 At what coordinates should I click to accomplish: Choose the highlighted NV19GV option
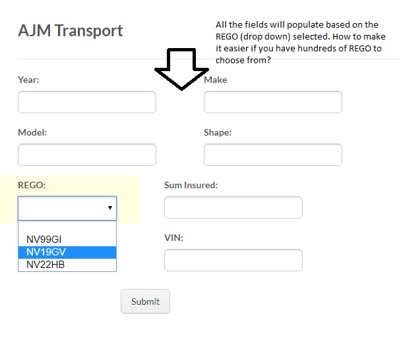pos(46,252)
